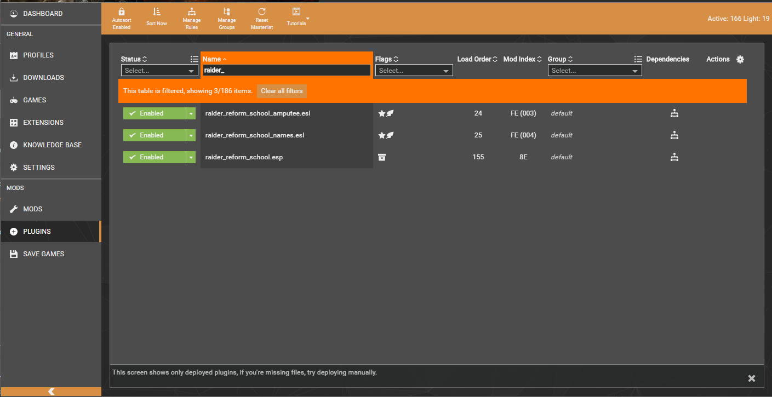Open status arrow for raider_reform_school_amputee.esl
772x397 pixels.
coord(191,113)
